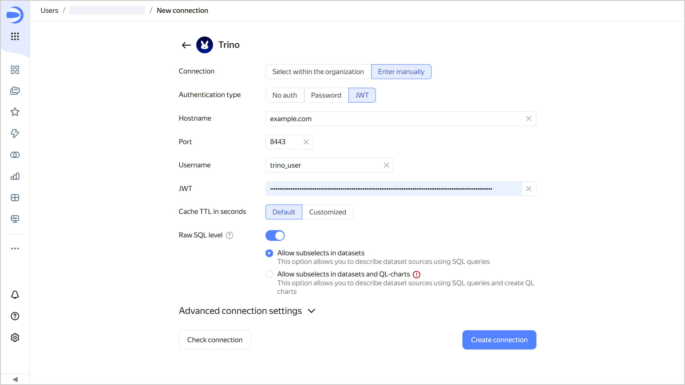Screen dimensions: 685x385
Task: Clear the Hostname field with X
Action: tap(528, 119)
